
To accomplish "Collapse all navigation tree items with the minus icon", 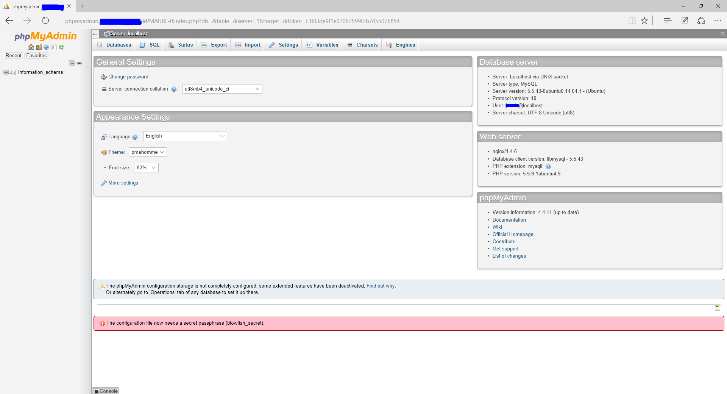I will click(x=72, y=63).
